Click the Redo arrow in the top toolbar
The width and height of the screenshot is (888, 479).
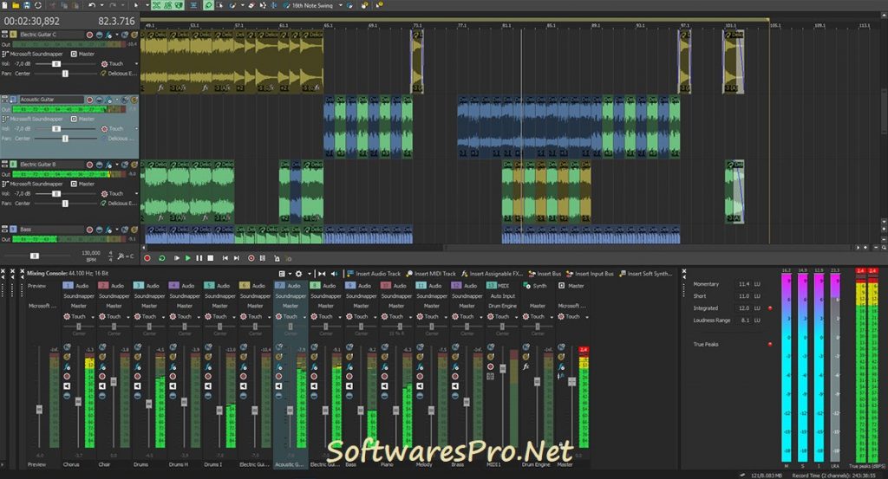(x=113, y=5)
